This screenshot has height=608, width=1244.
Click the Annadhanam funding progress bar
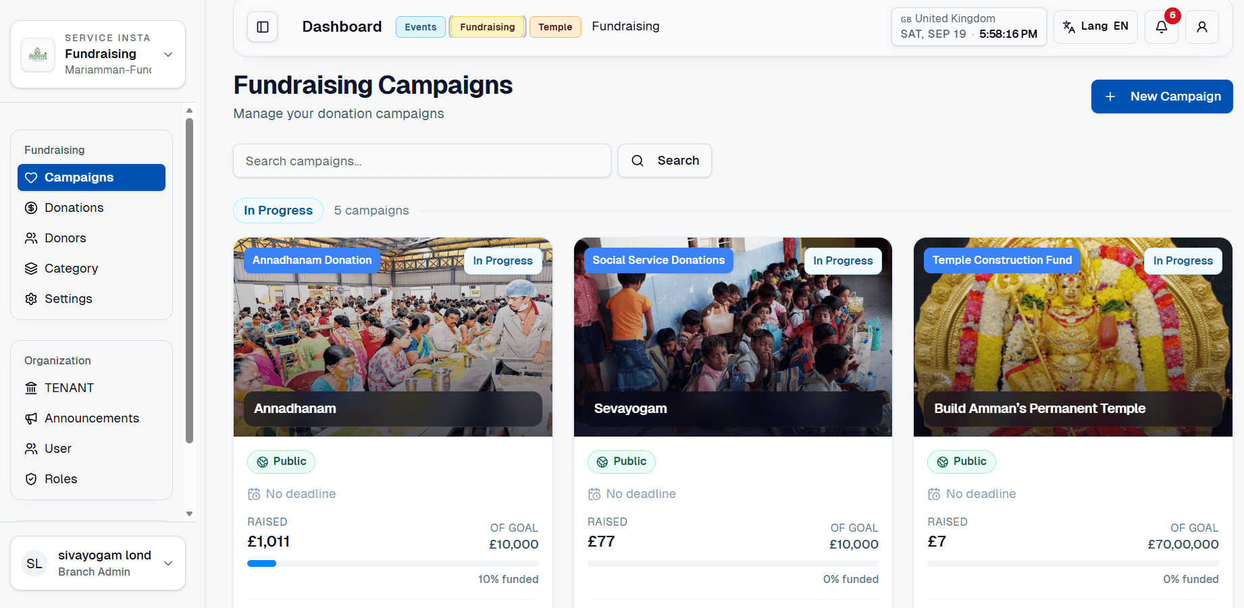(393, 563)
